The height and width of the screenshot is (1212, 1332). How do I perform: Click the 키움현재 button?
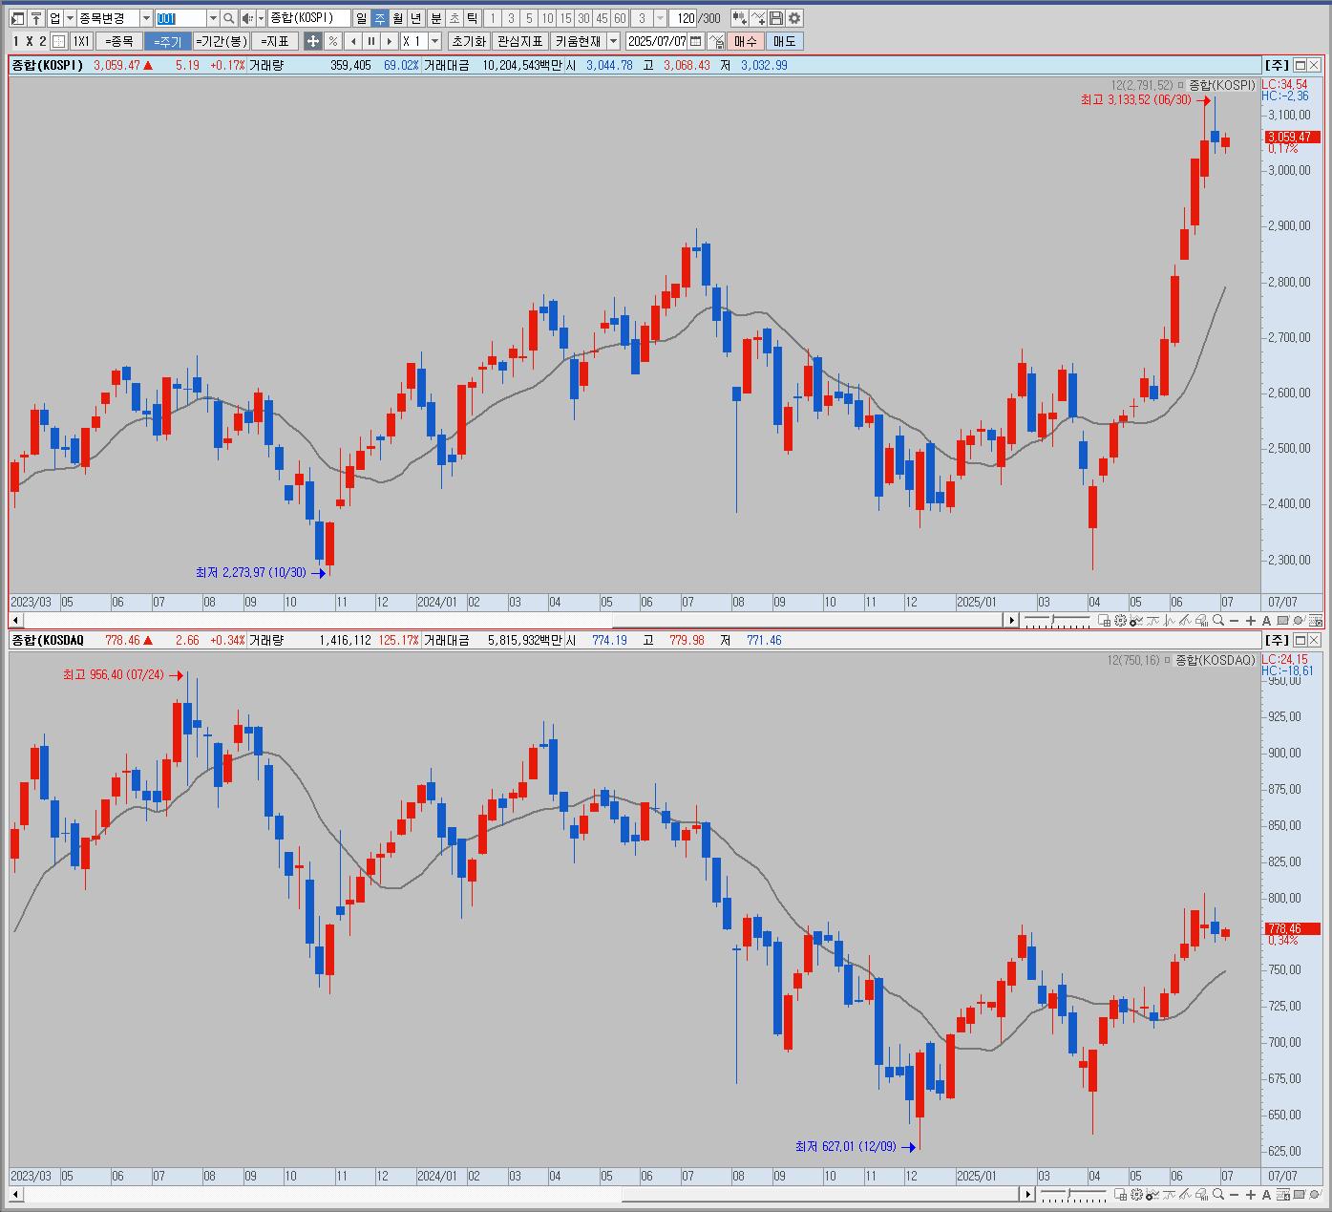click(578, 41)
